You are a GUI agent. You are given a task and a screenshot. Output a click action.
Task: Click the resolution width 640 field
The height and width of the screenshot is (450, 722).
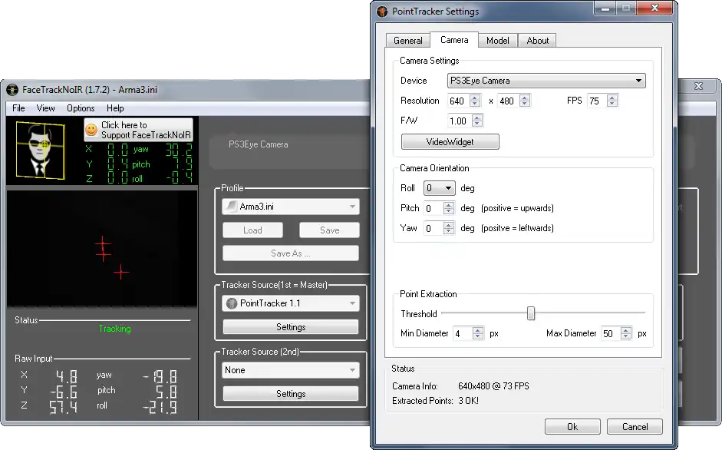point(459,101)
